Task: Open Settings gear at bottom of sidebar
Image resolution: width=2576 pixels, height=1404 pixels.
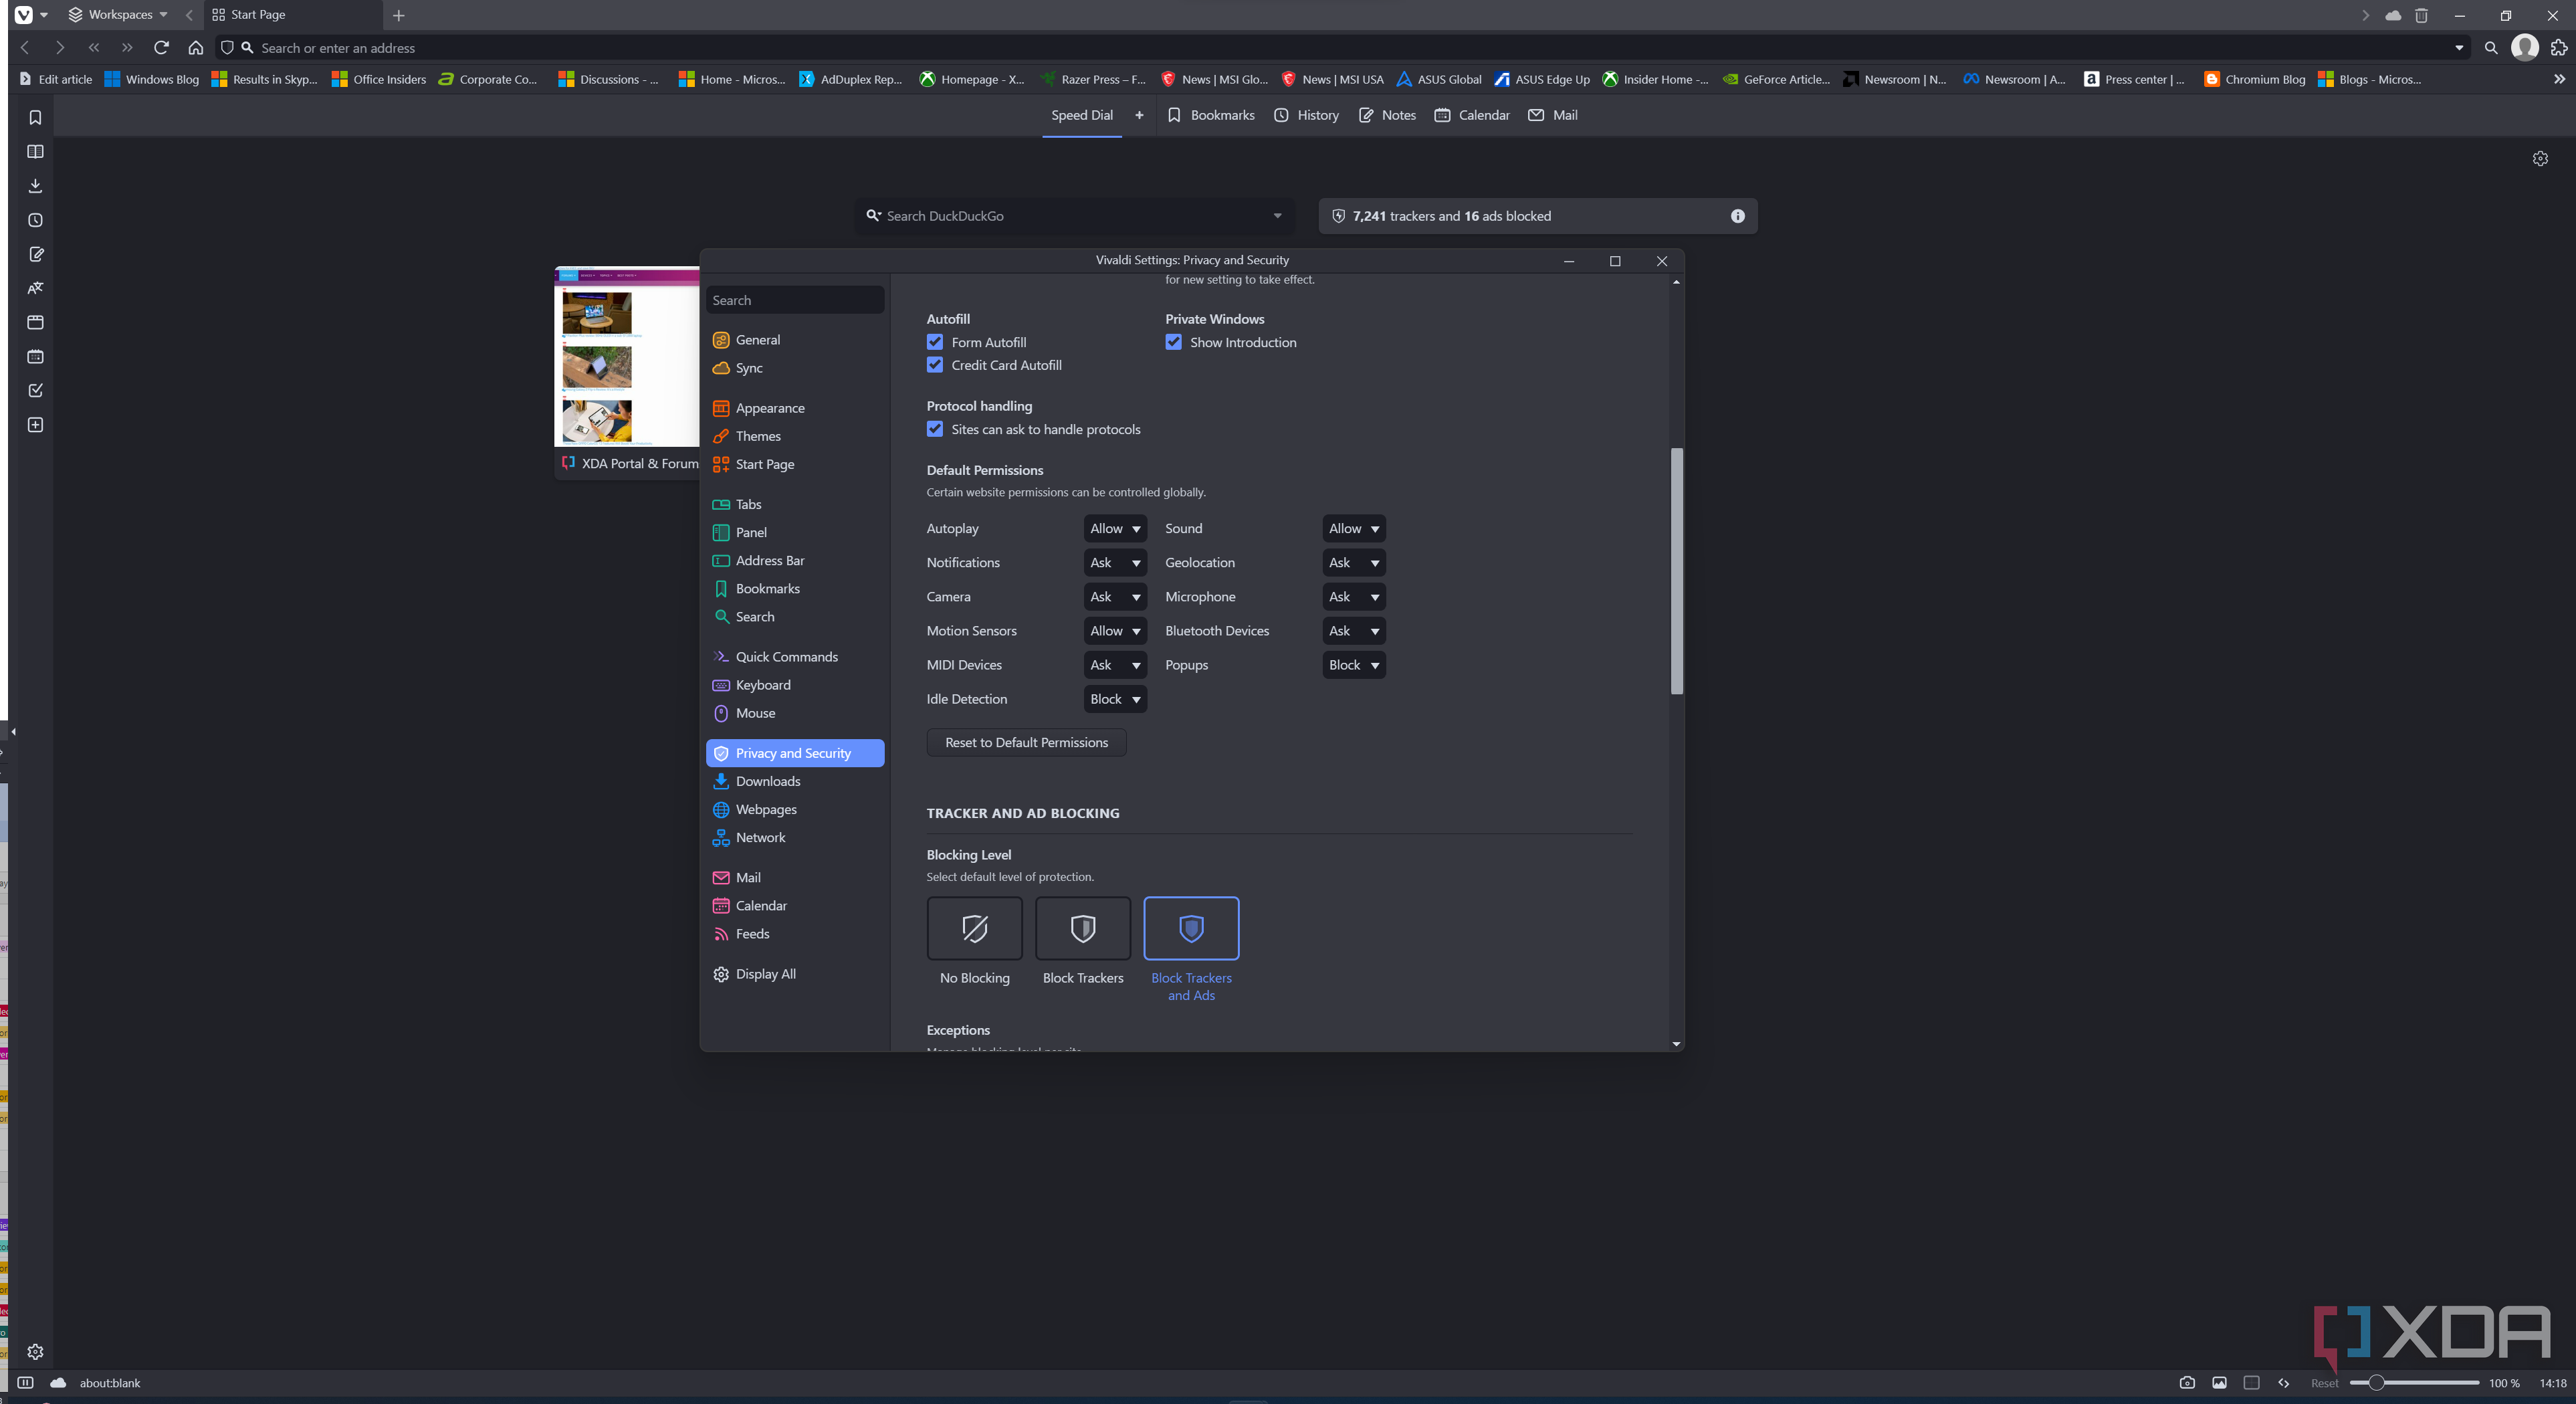Action: coord(35,1352)
